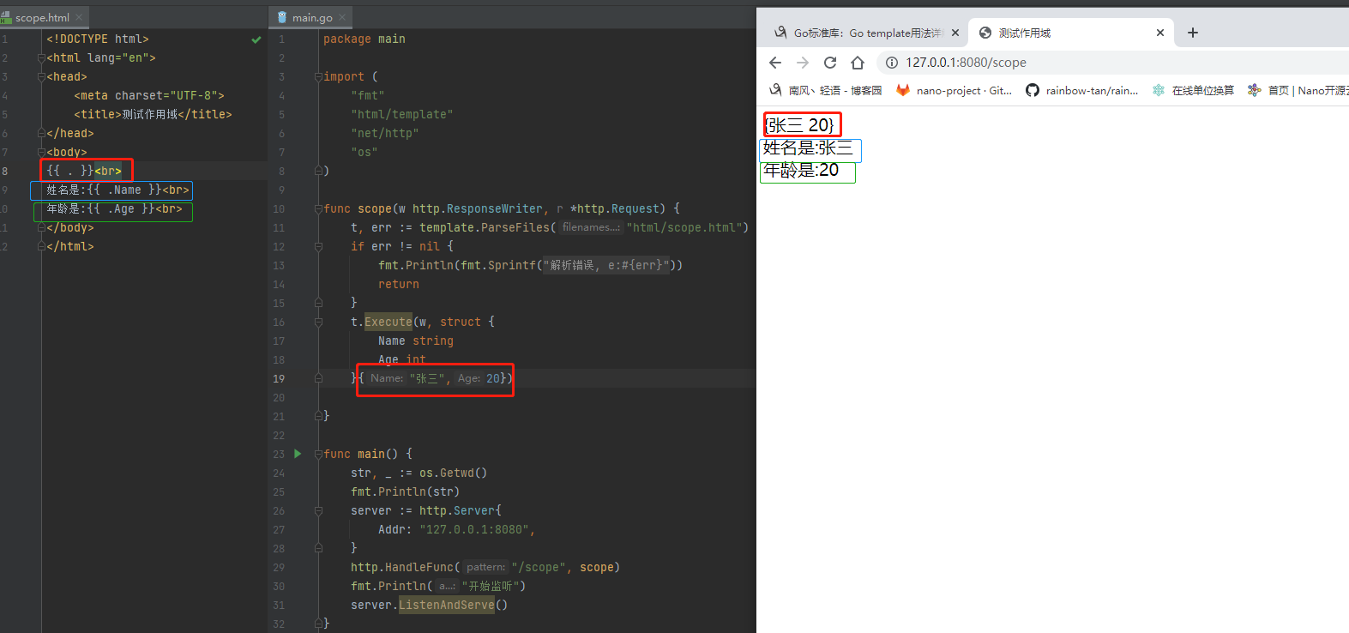
Task: Click ListenAndServe call in main.go
Action: click(447, 606)
